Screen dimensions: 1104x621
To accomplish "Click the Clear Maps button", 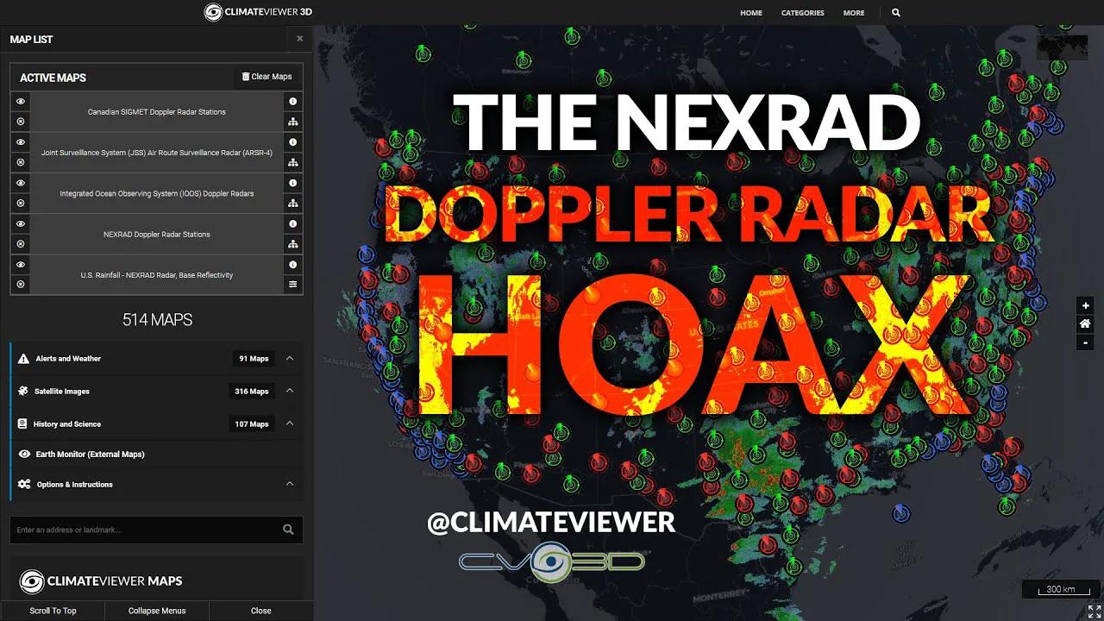I will click(267, 77).
